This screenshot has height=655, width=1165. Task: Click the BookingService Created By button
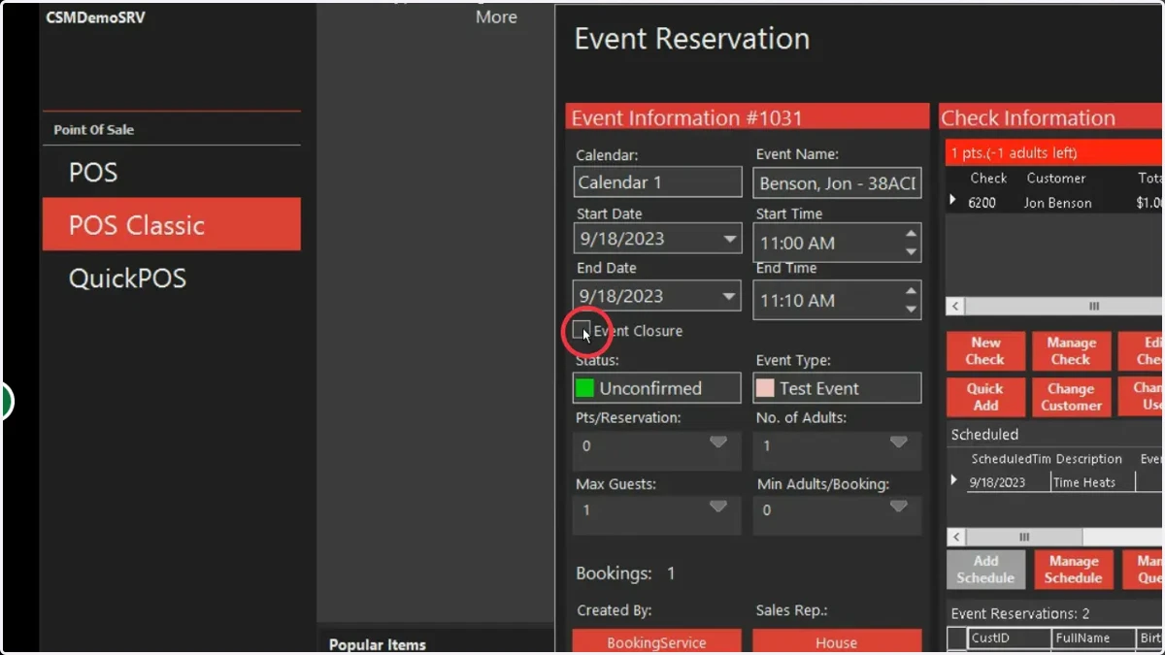(657, 641)
